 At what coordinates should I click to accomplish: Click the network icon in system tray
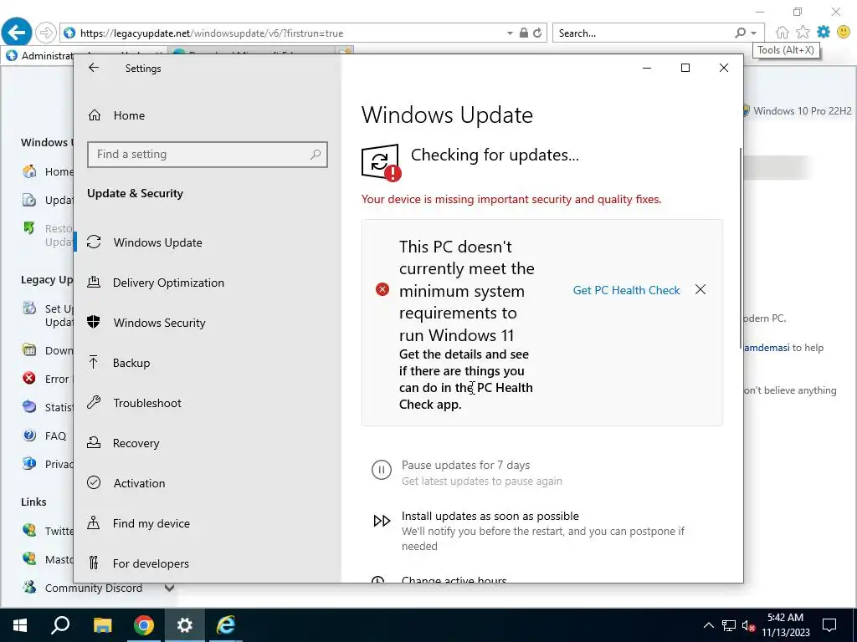tap(729, 625)
